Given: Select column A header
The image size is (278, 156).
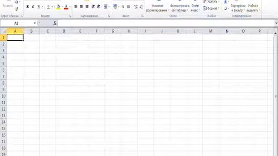Looking at the screenshot, I should (x=15, y=31).
